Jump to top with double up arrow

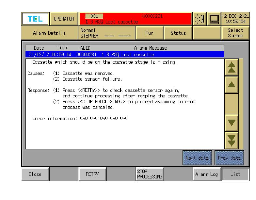coord(232,69)
